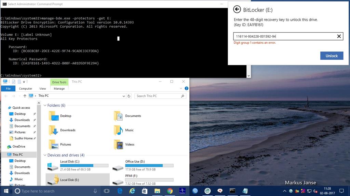Open the Action Center notifications
Viewport: 350px width, 196px height.
pos(341,191)
